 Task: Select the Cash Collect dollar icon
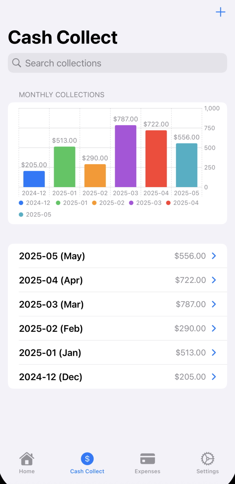pyautogui.click(x=87, y=459)
